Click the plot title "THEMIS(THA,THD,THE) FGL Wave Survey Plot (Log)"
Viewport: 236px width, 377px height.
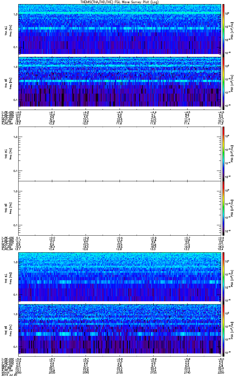coord(120,2)
